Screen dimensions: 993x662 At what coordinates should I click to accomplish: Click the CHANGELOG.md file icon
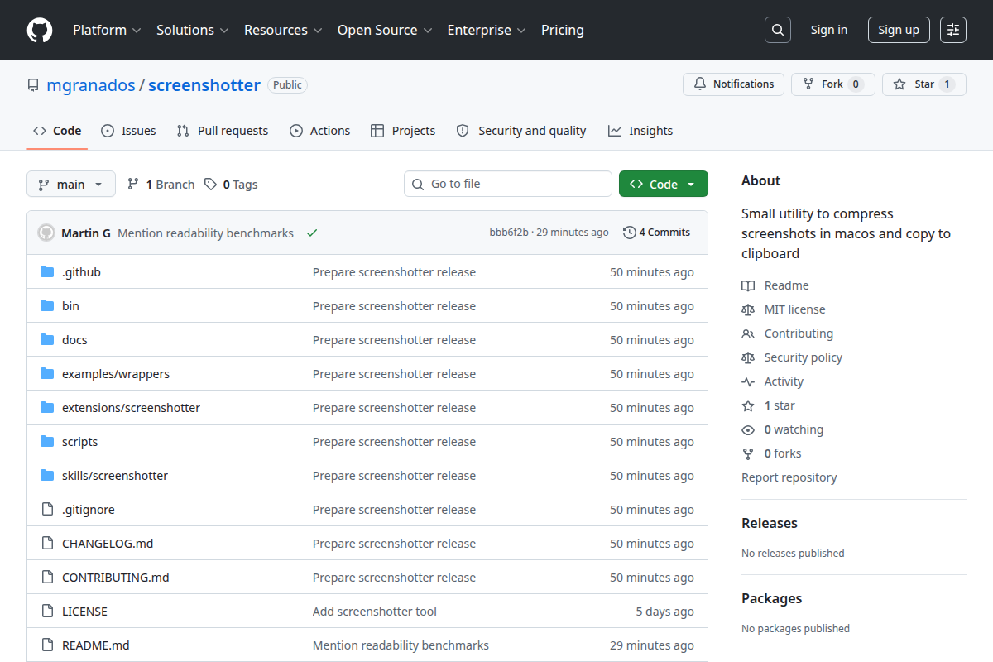(47, 544)
